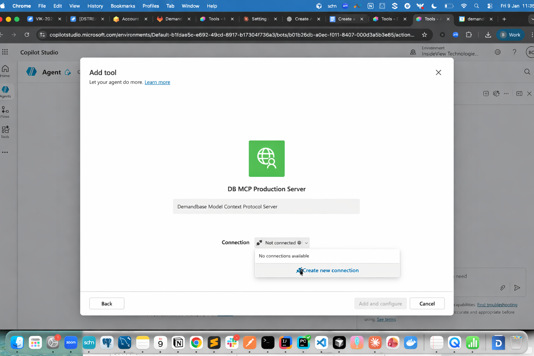534x356 pixels.
Task: Click the DB MCP Production Server title
Action: pyautogui.click(x=267, y=189)
